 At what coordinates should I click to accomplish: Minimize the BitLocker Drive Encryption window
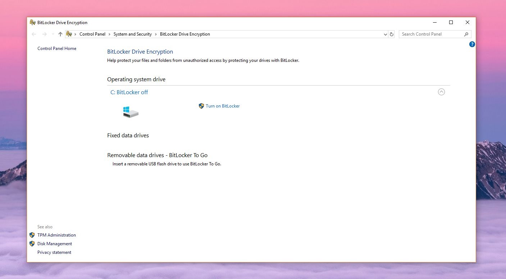coord(434,22)
